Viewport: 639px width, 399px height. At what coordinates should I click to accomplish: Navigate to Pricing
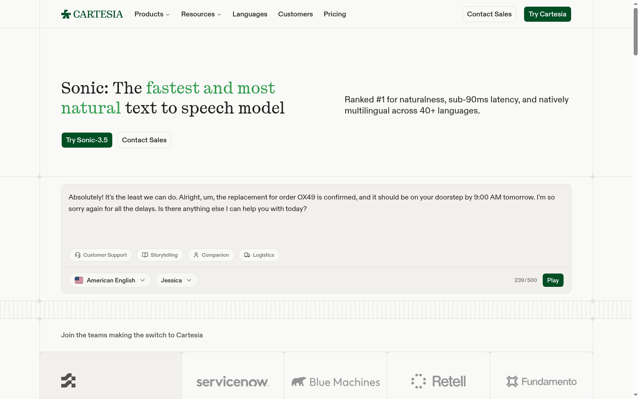[335, 14]
